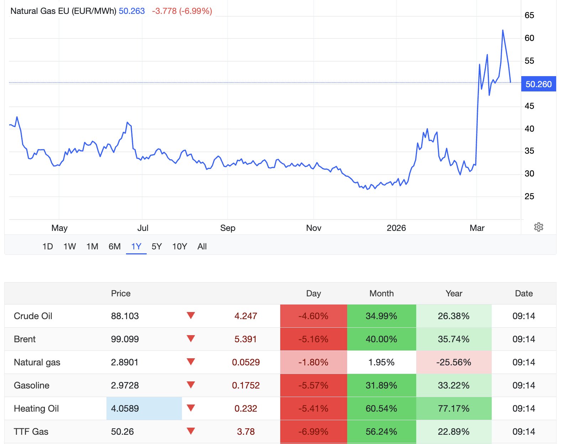Screen dimensions: 564x444
Task: Open the TTF Gas commodity link
Action: (31, 432)
